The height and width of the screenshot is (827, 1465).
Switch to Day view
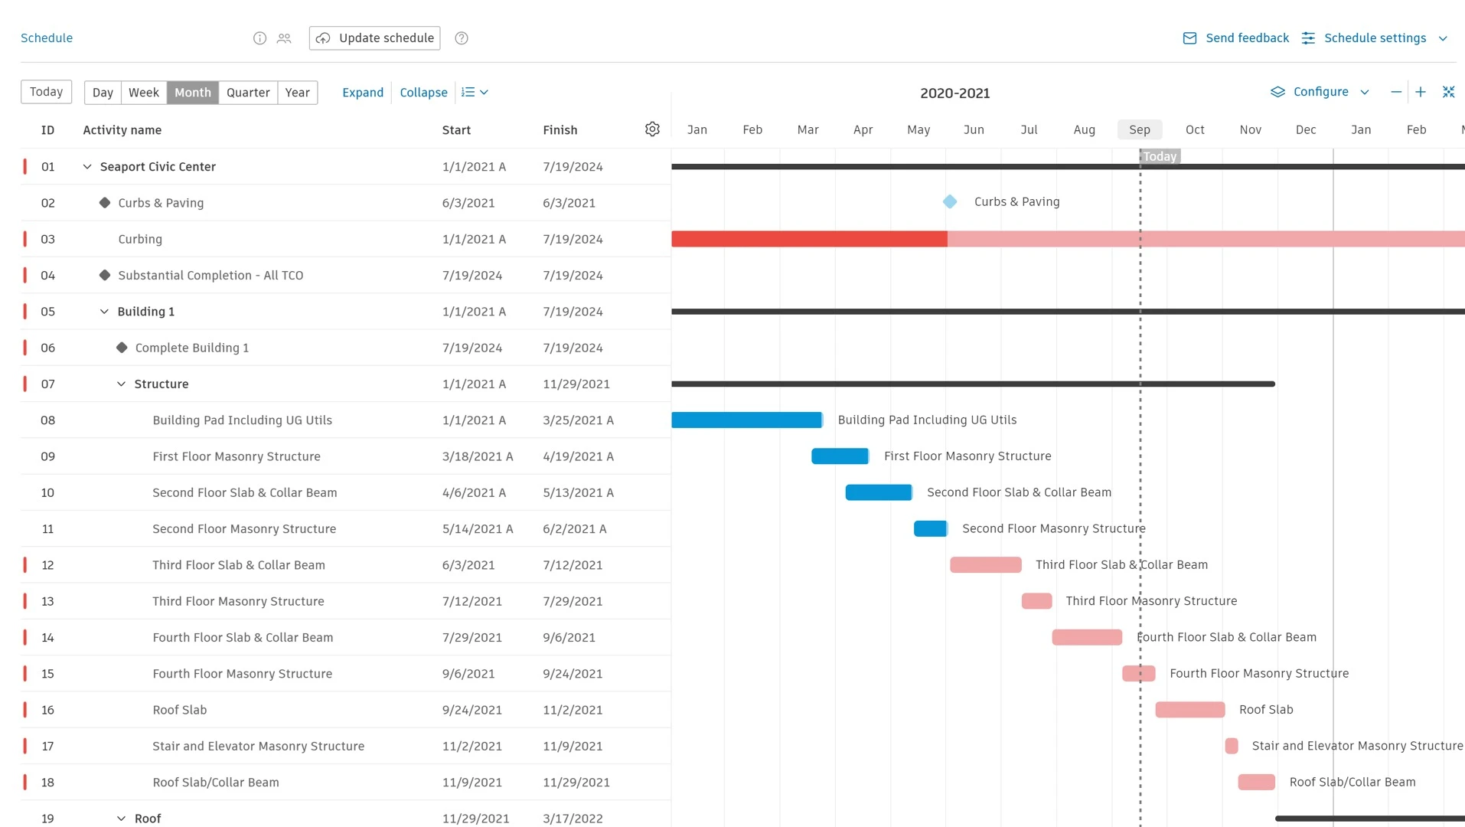point(103,93)
